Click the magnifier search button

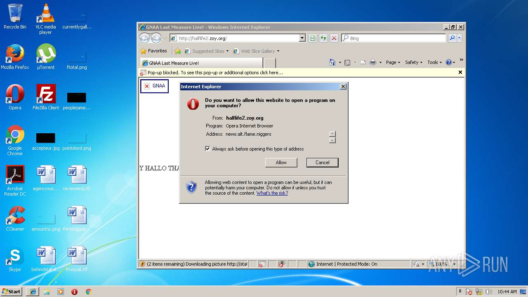click(x=452, y=38)
